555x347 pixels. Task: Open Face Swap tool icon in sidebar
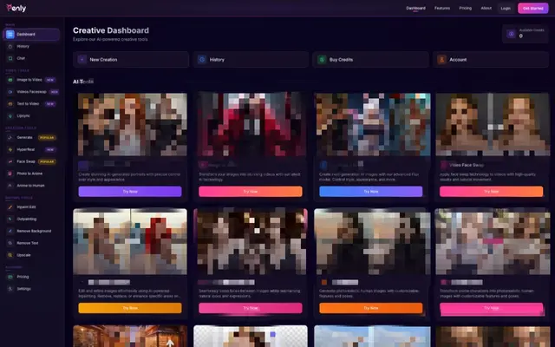[x=10, y=161]
